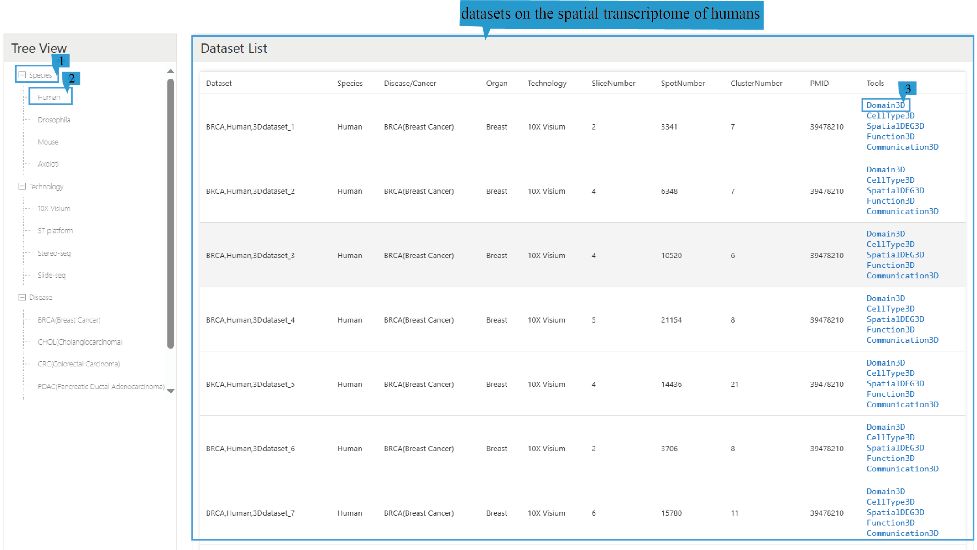Screen dimensions: 977x550
Task: Select BRCA(Breast Cancer) disease filter
Action: [69, 320]
